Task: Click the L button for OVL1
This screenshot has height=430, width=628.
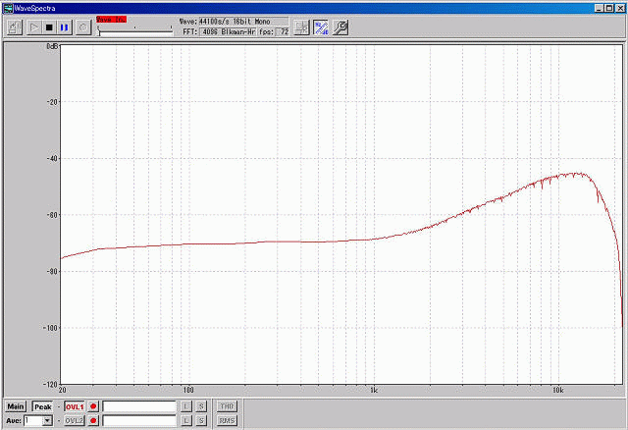Action: (x=185, y=406)
